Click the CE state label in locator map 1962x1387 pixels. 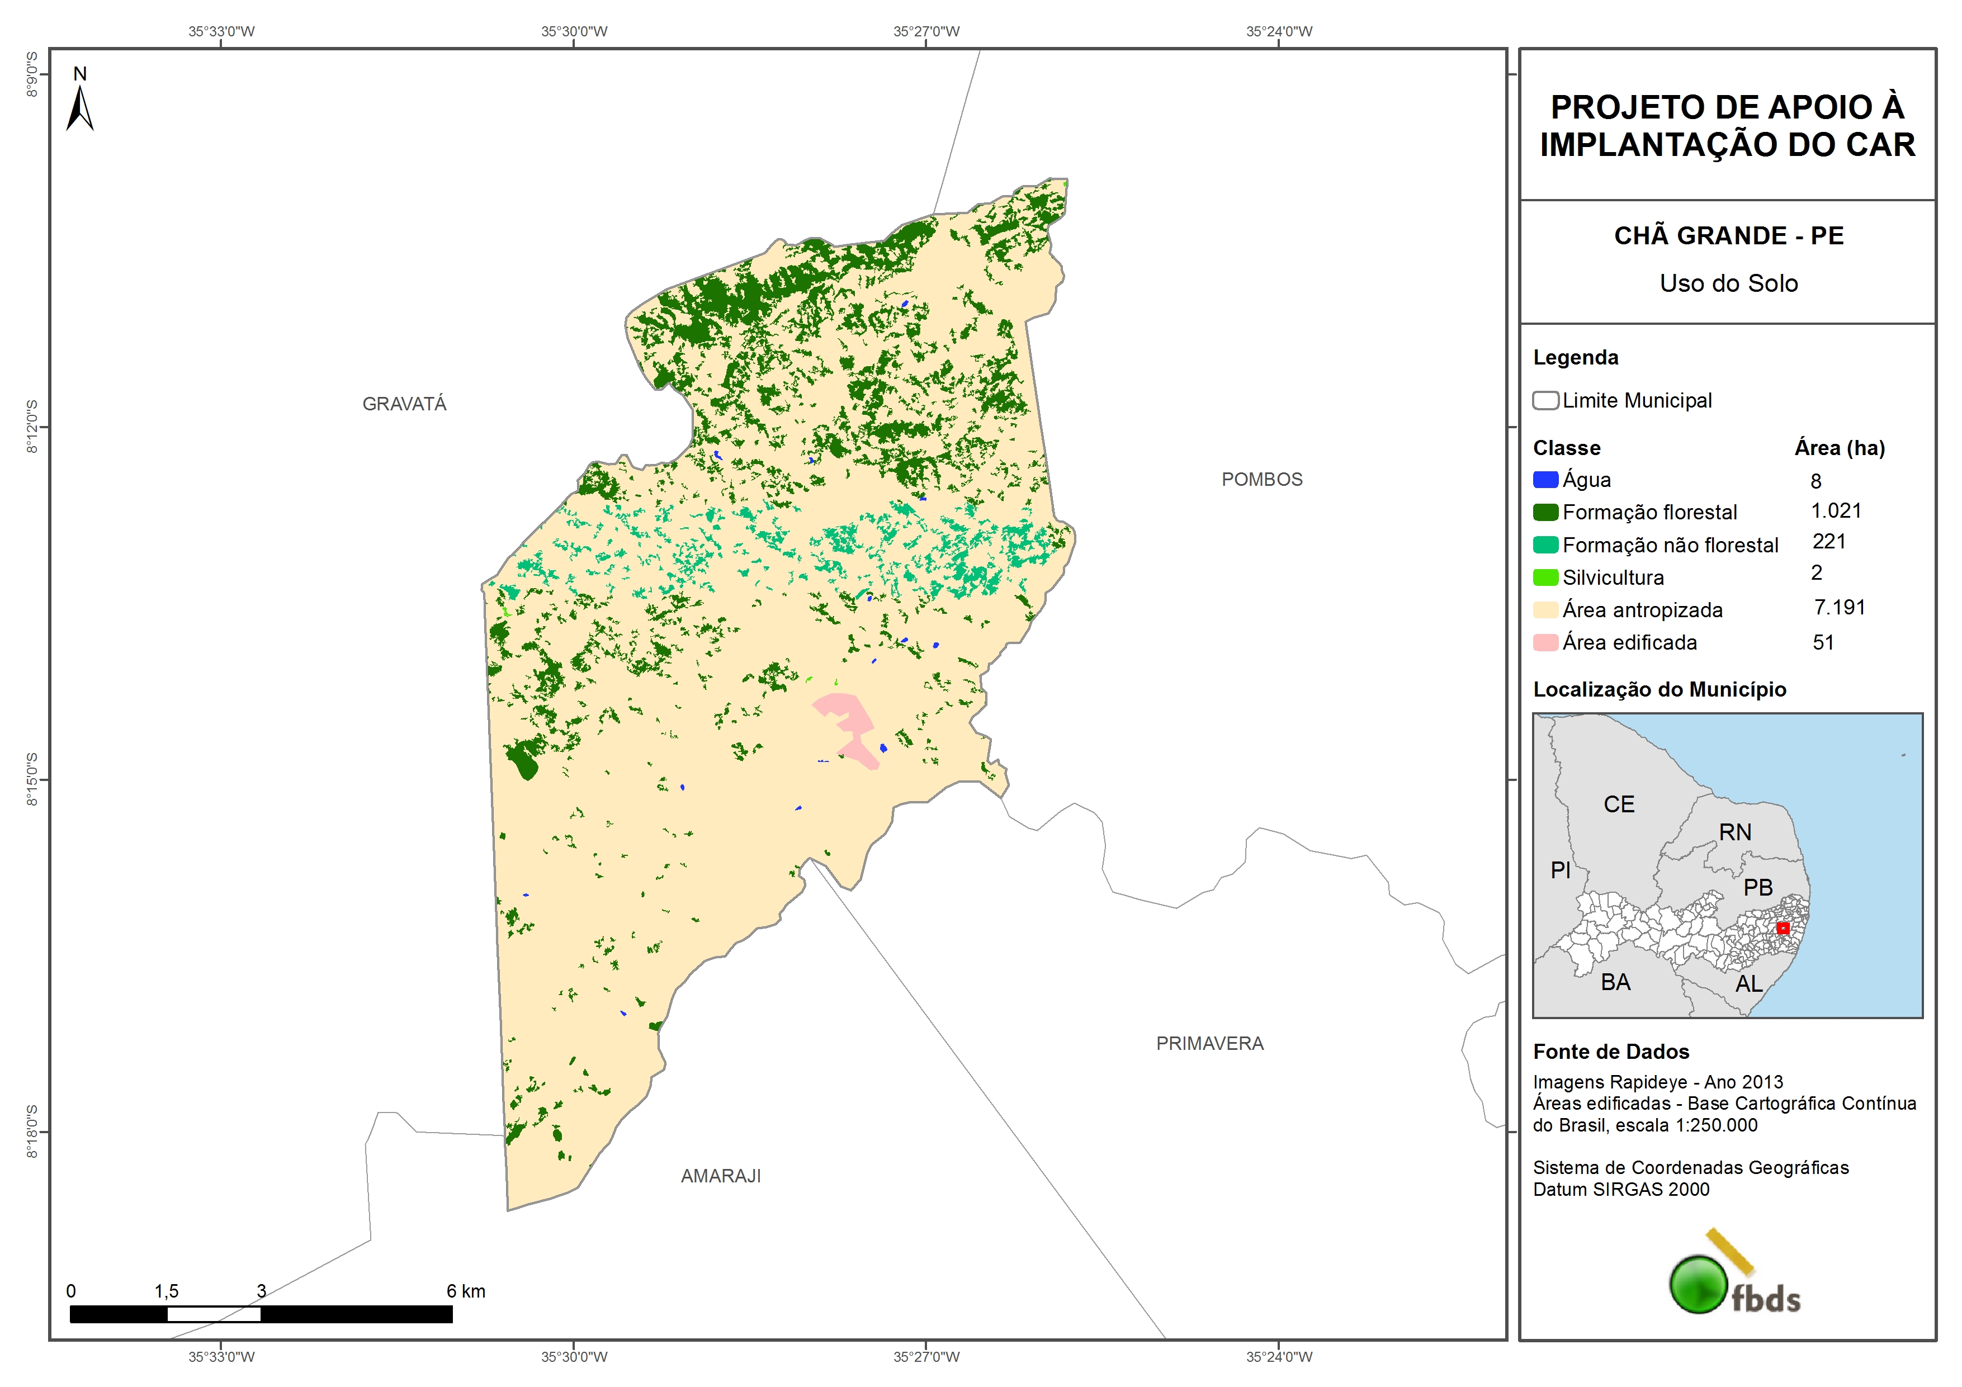pyautogui.click(x=1619, y=804)
